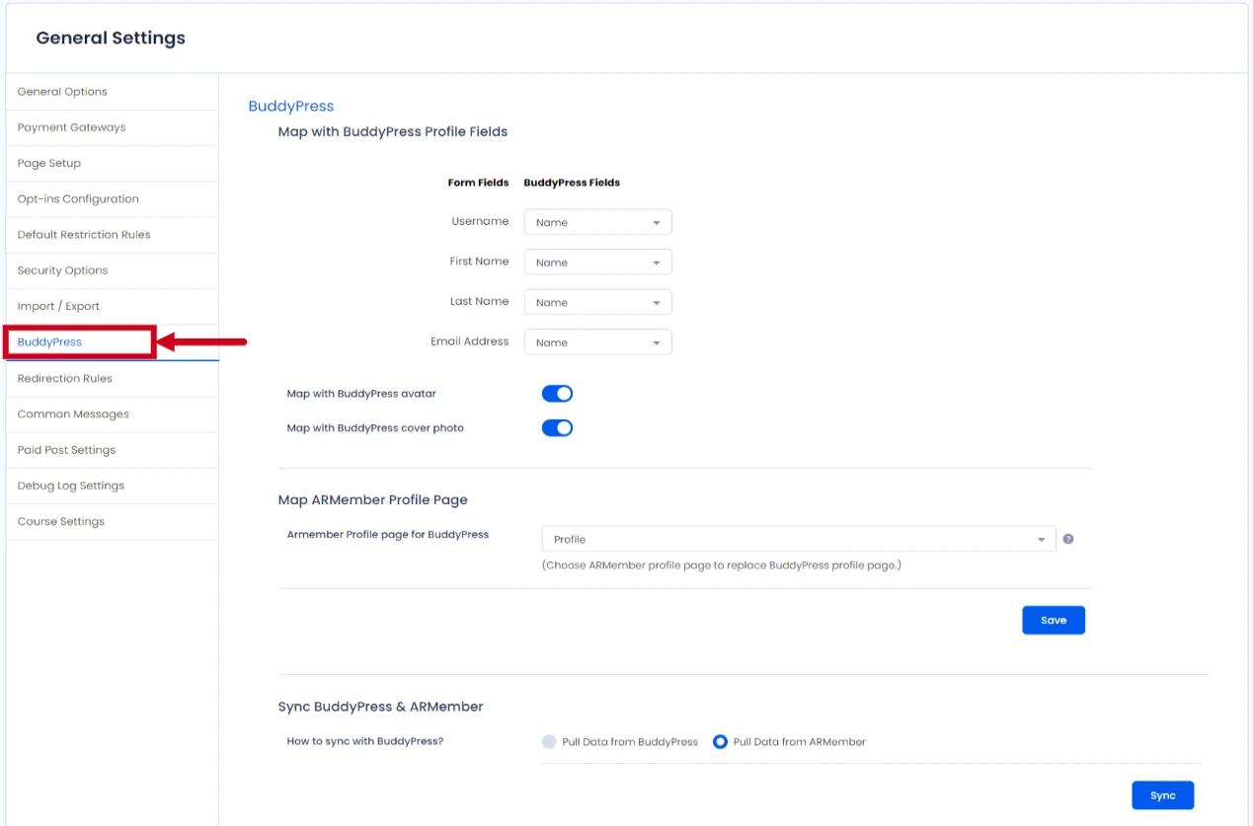This screenshot has height=826, width=1253.
Task: Switch to Course Settings tab
Action: 112,521
